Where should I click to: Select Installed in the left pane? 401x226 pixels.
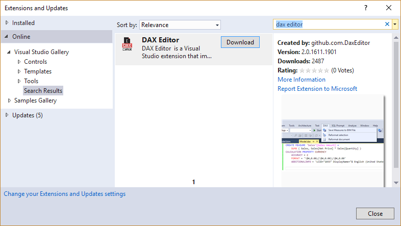[x=23, y=23]
